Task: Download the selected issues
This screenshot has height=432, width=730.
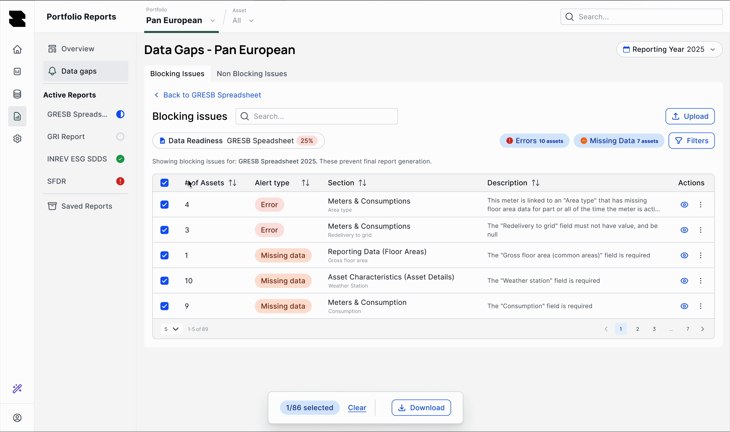Action: click(421, 408)
